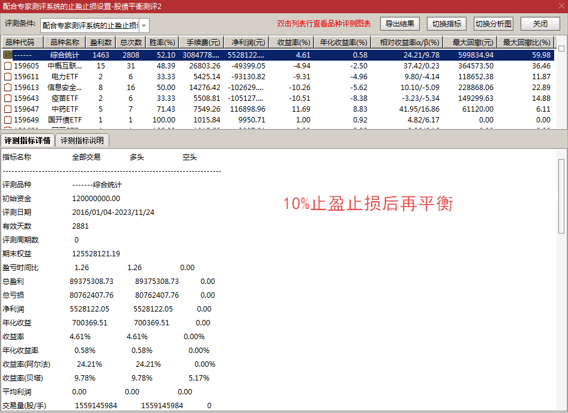Click the document icon beside 159613
The width and height of the screenshot is (568, 413).
(8, 87)
